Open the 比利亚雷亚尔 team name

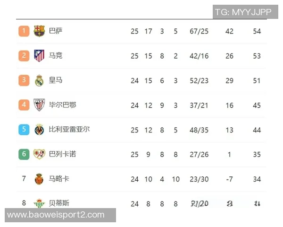pyautogui.click(x=69, y=130)
